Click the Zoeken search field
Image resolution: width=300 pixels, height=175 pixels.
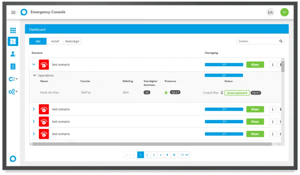click(x=260, y=41)
